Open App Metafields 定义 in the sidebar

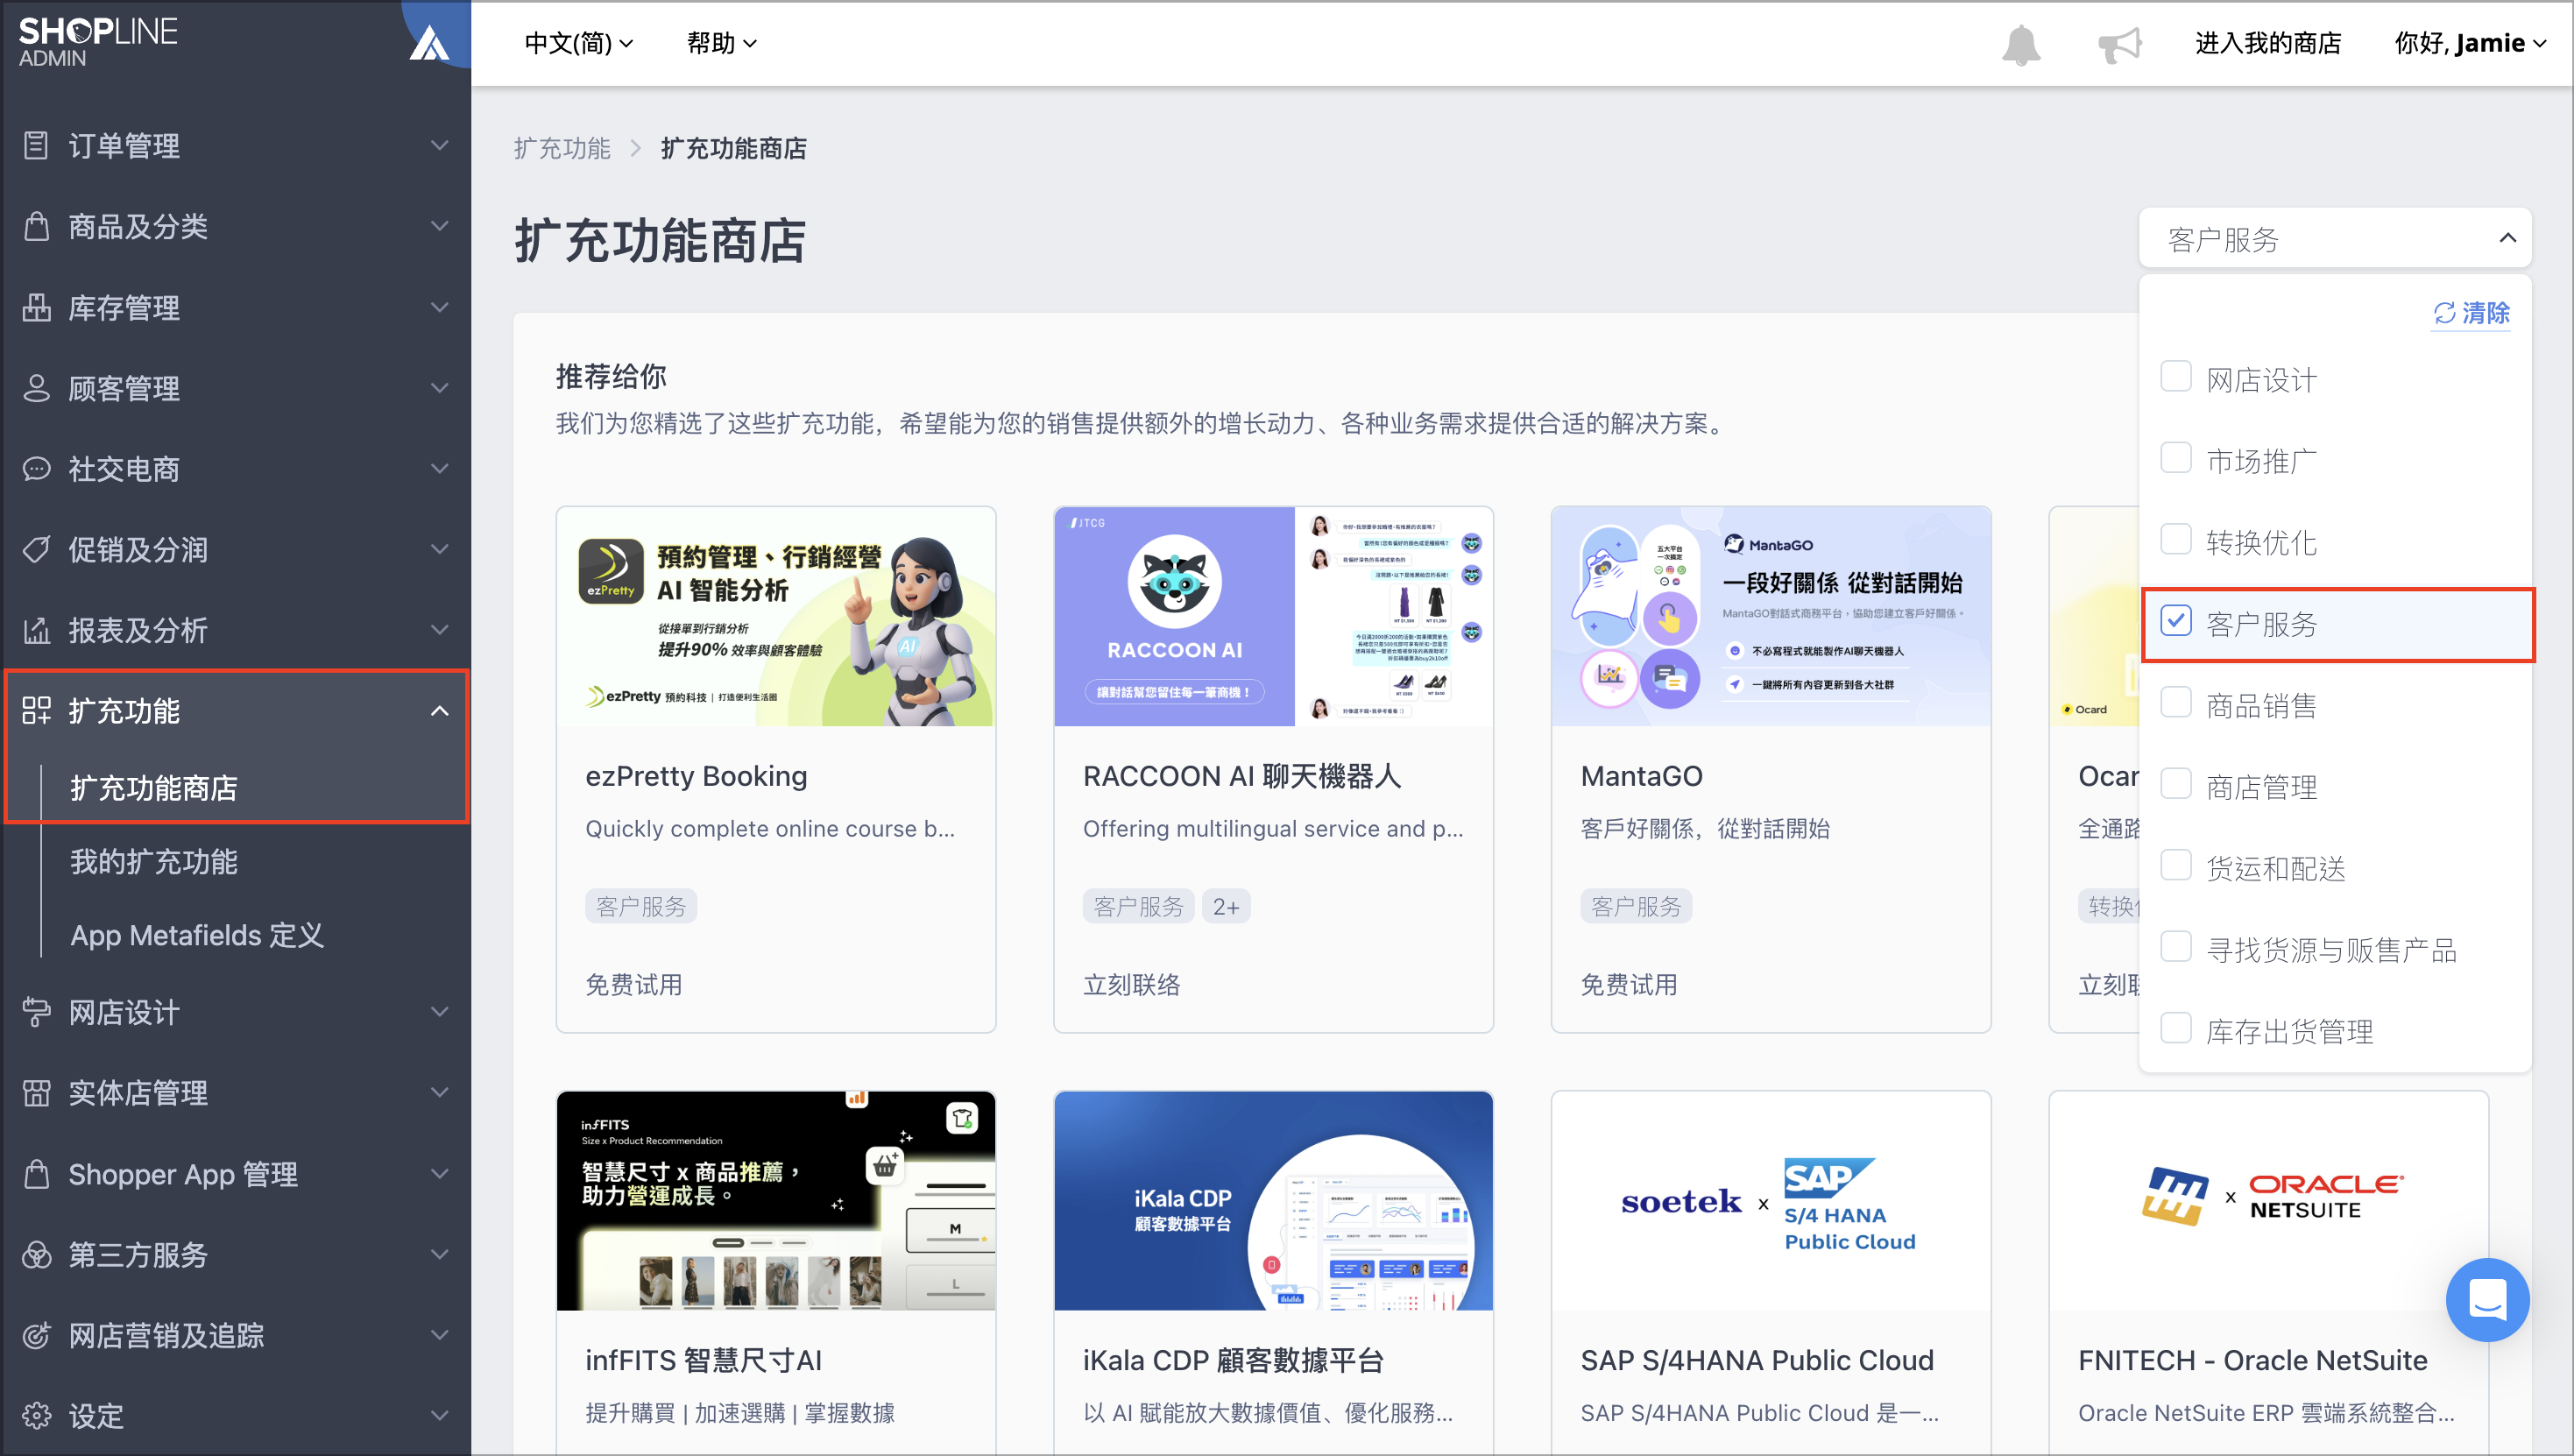point(197,936)
